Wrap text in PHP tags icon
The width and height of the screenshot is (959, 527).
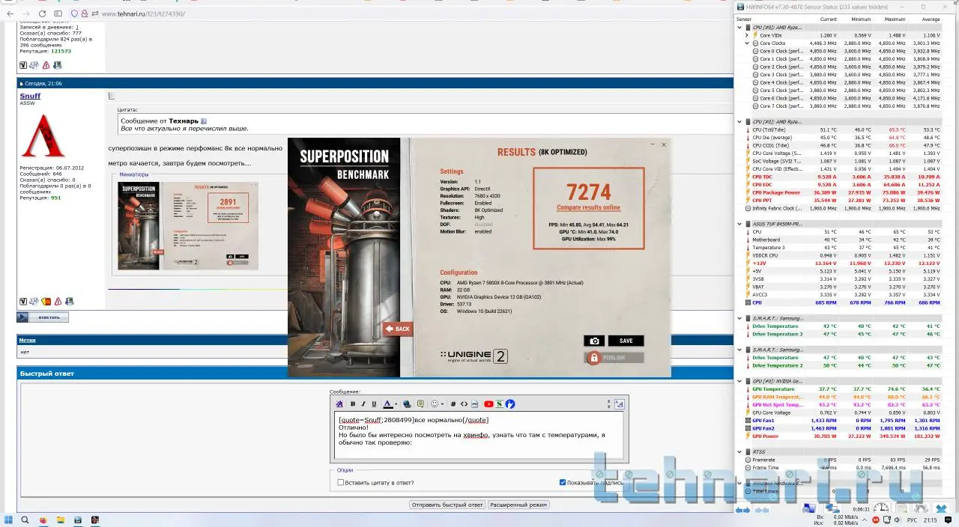474,404
